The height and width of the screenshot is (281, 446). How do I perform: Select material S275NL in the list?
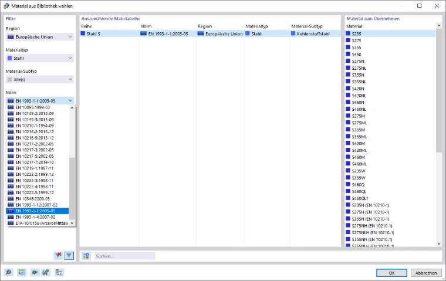point(390,68)
